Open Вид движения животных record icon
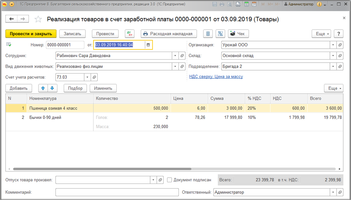 coord(182,66)
